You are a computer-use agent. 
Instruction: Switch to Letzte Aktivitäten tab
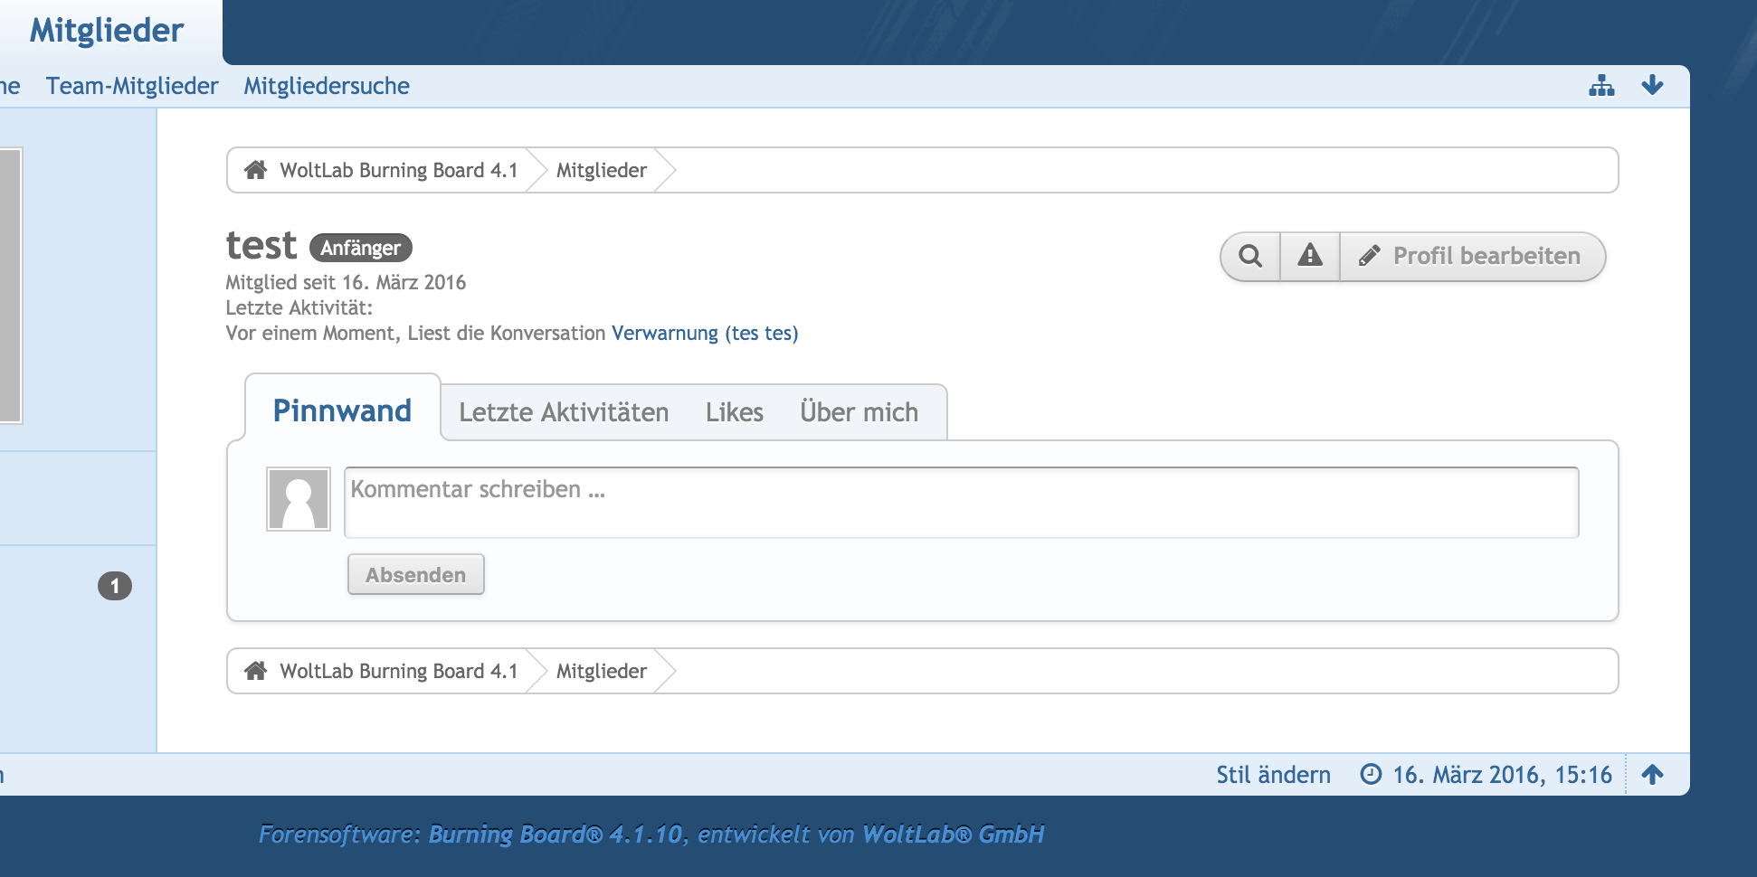click(564, 412)
